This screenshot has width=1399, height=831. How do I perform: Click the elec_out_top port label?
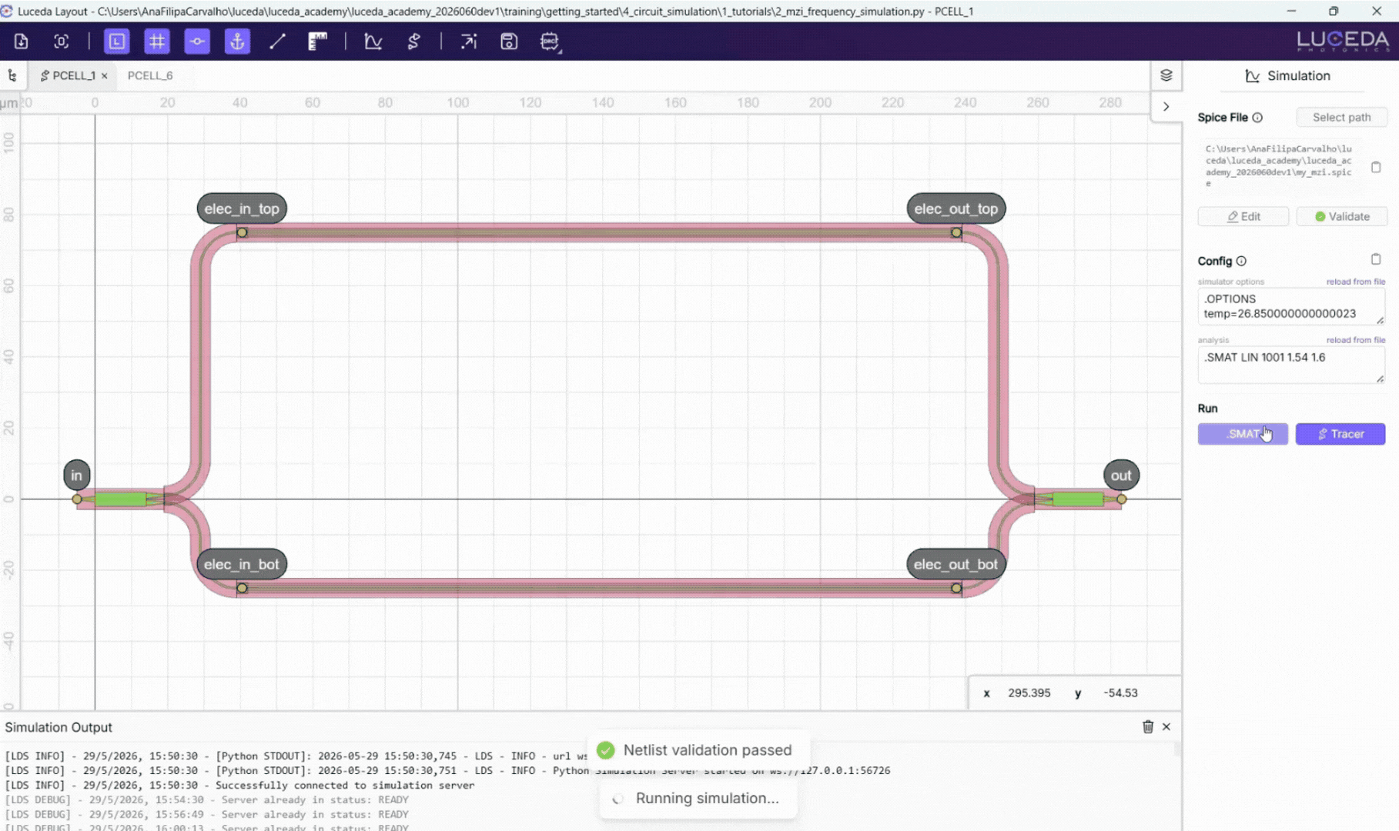coord(956,209)
